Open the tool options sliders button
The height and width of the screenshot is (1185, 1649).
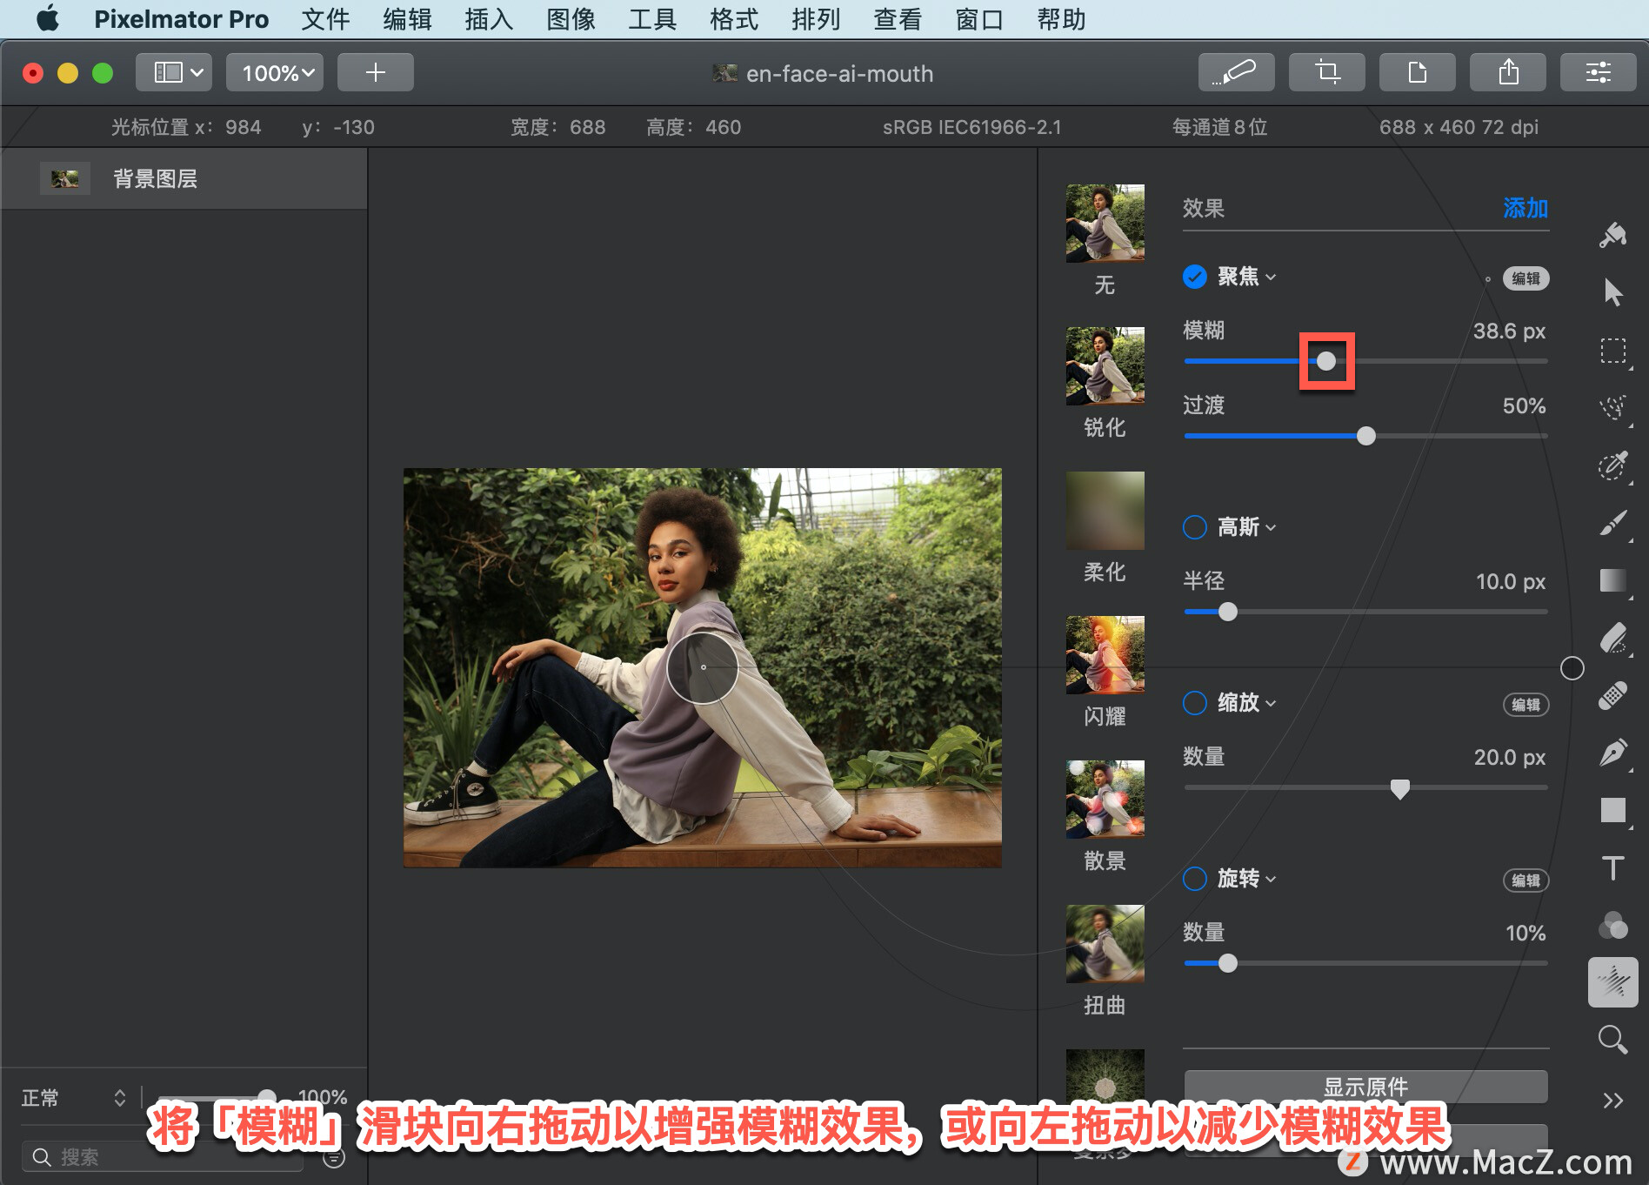[1598, 72]
